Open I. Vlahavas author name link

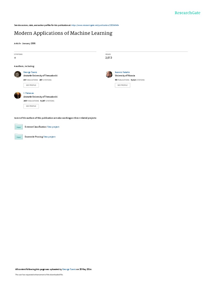coord(29,93)
